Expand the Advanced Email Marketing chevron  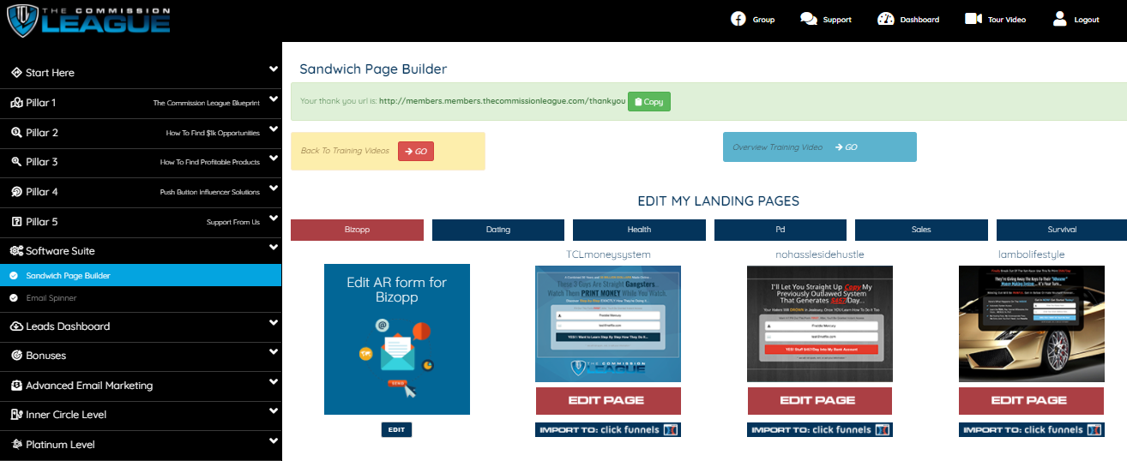click(273, 382)
